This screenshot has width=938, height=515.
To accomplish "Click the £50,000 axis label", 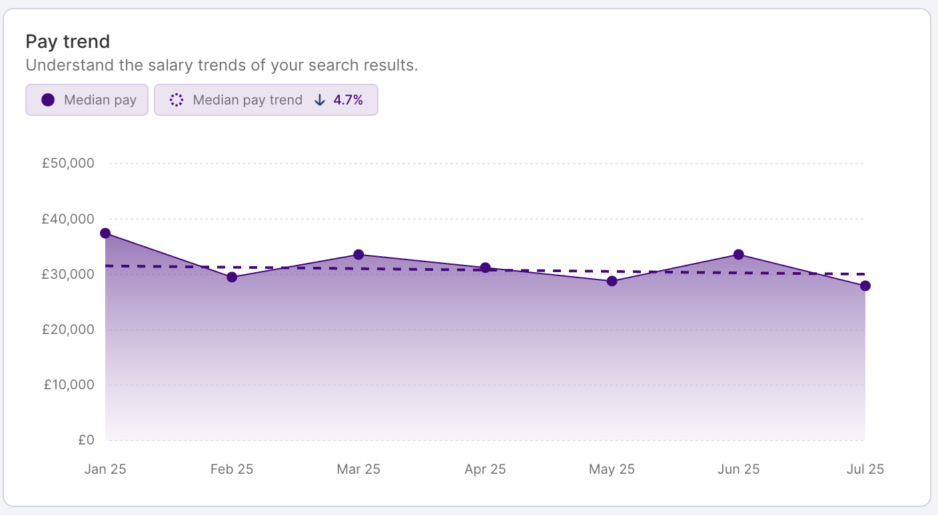I will click(68, 164).
